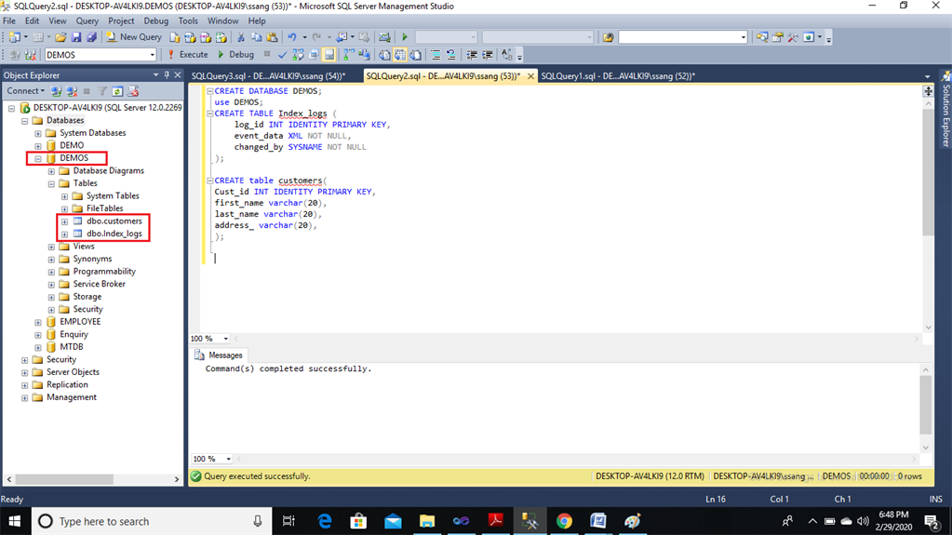Toggle auto-hide pin on Object Explorer
Image resolution: width=952 pixels, height=535 pixels.
coord(167,74)
